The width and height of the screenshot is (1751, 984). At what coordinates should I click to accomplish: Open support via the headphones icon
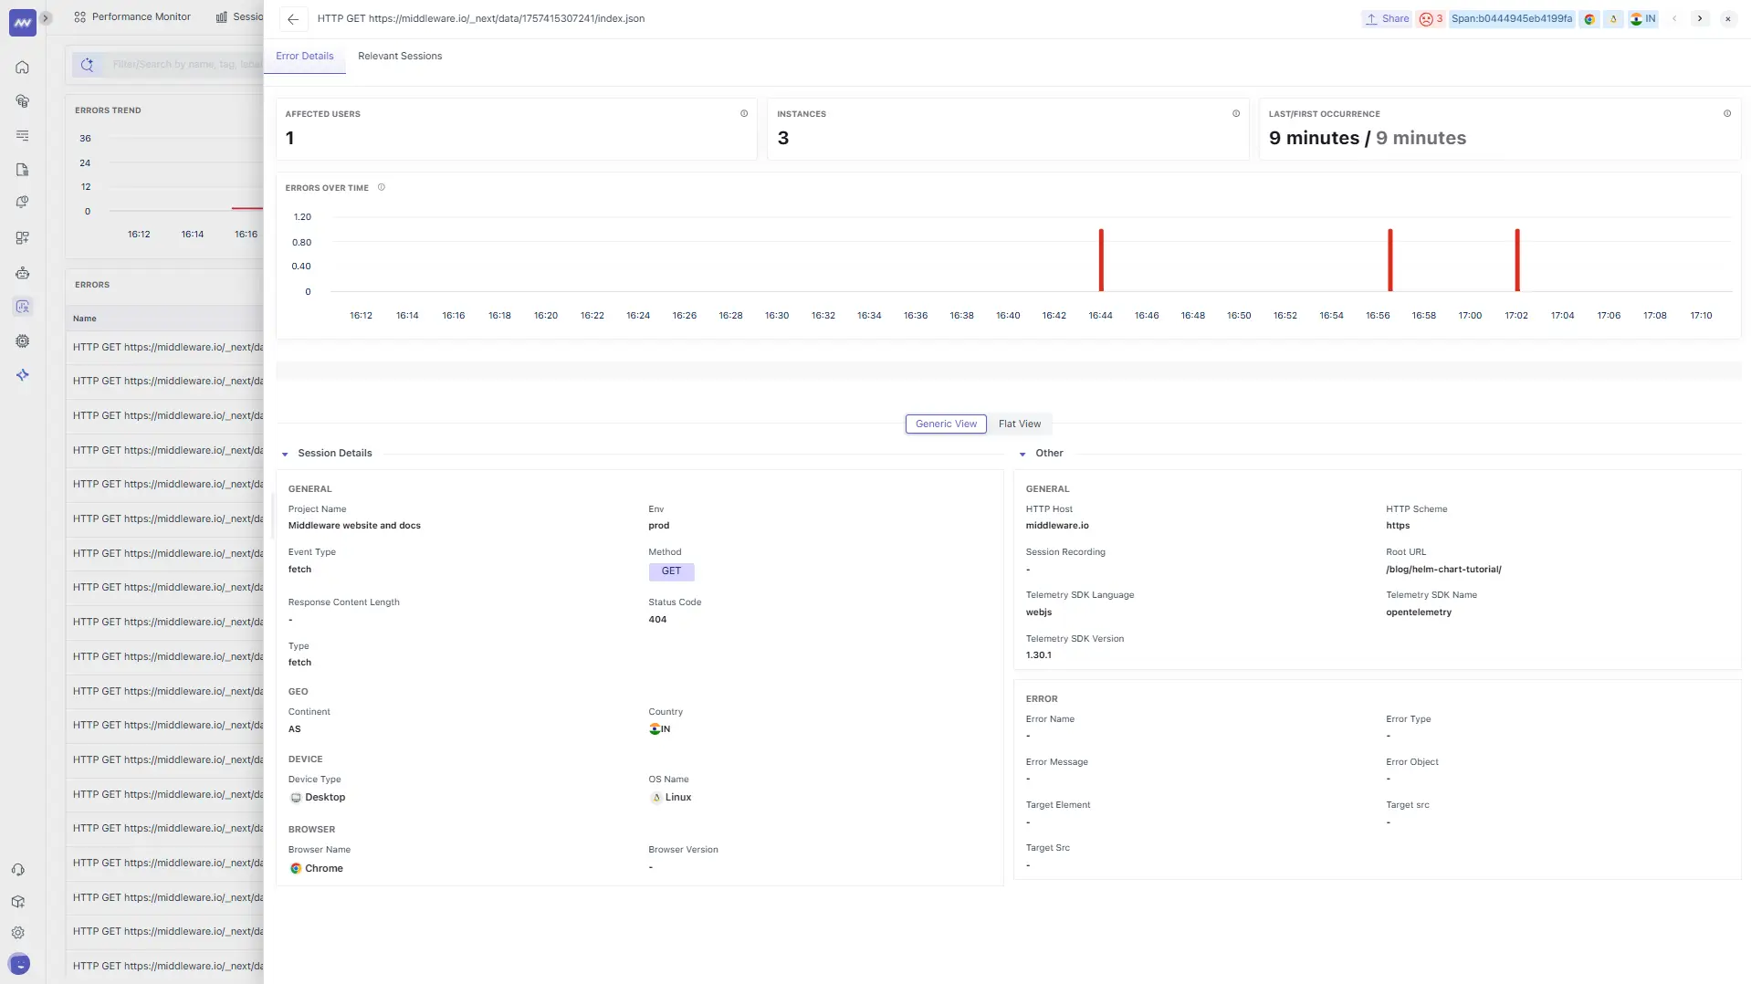18,869
